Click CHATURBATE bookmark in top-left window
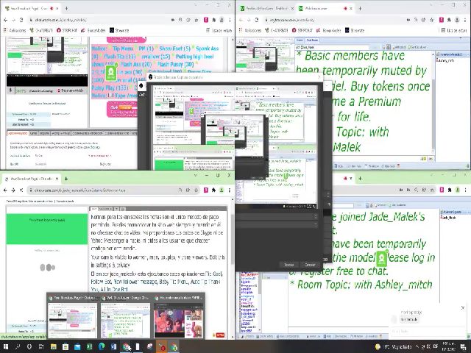This screenshot has width=471, height=353. [x=41, y=30]
